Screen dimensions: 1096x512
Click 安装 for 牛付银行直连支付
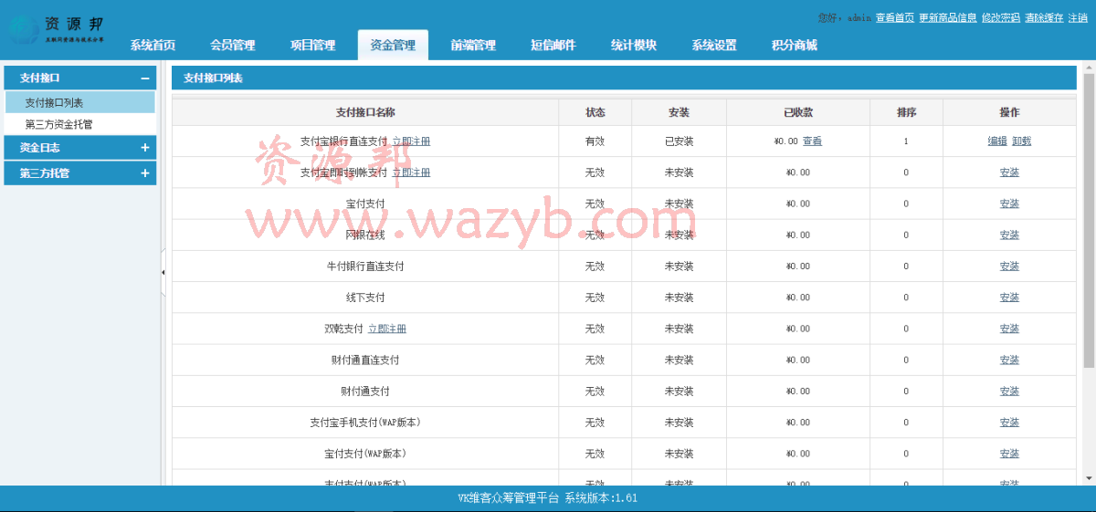click(1009, 266)
